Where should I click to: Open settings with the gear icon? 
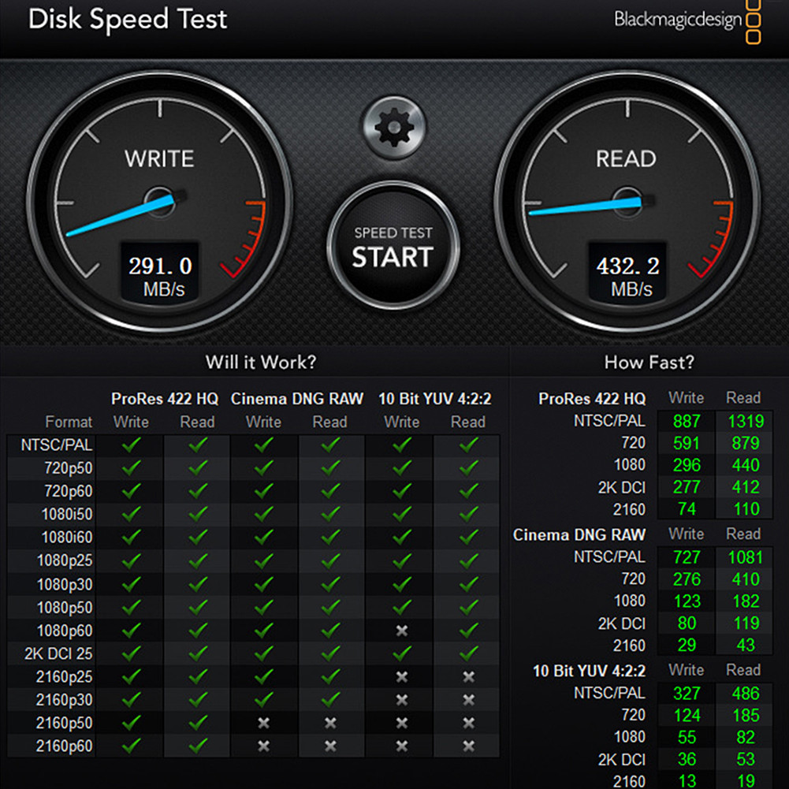(x=393, y=126)
